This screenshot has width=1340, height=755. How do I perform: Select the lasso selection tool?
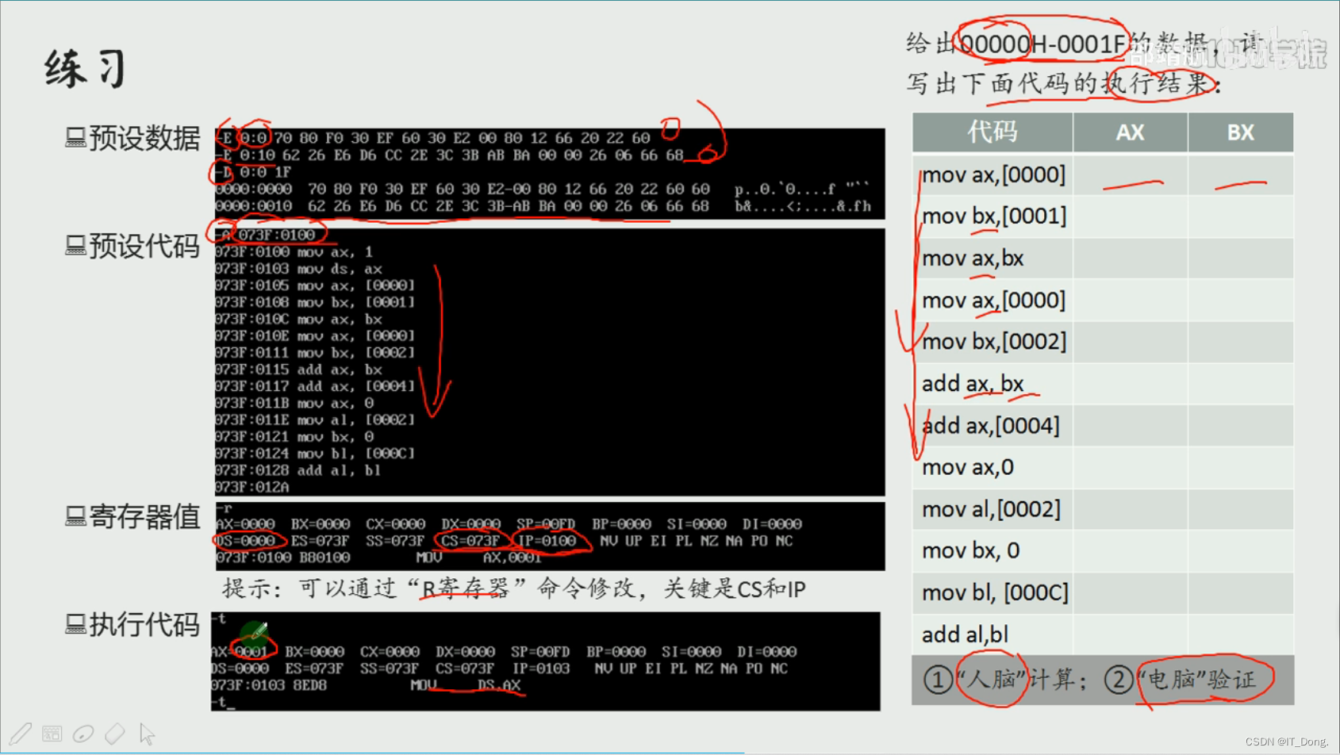(83, 734)
